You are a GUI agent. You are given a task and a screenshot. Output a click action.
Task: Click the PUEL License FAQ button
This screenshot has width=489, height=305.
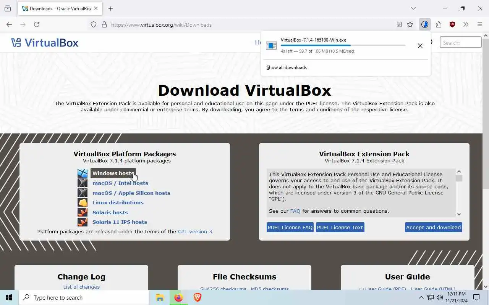290,227
